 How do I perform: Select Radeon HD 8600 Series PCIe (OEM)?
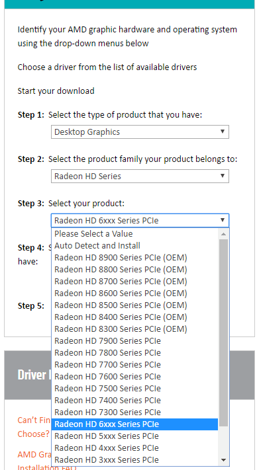coord(135,293)
